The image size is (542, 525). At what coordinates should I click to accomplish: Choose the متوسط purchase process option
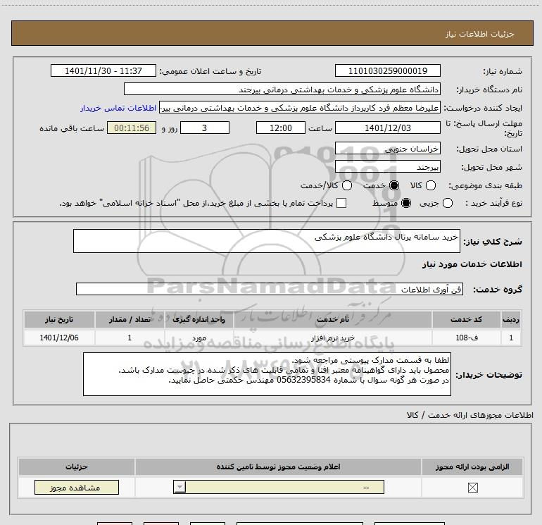coord(406,203)
